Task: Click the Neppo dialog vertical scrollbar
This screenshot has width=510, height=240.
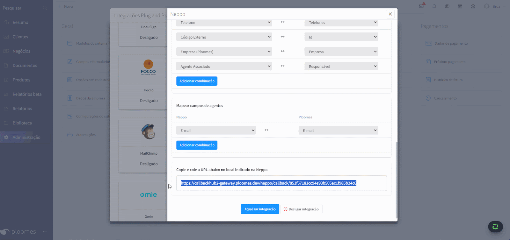Action: coord(397,180)
